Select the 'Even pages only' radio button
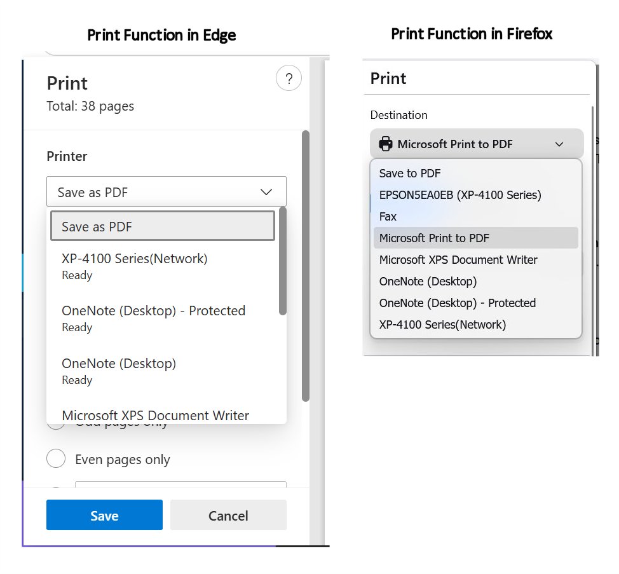Viewport: 619px width, 574px height. tap(56, 458)
